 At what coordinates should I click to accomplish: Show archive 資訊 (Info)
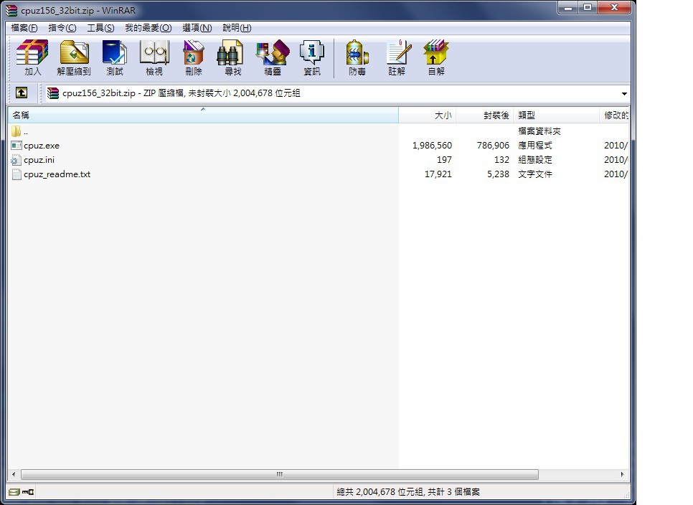click(311, 57)
